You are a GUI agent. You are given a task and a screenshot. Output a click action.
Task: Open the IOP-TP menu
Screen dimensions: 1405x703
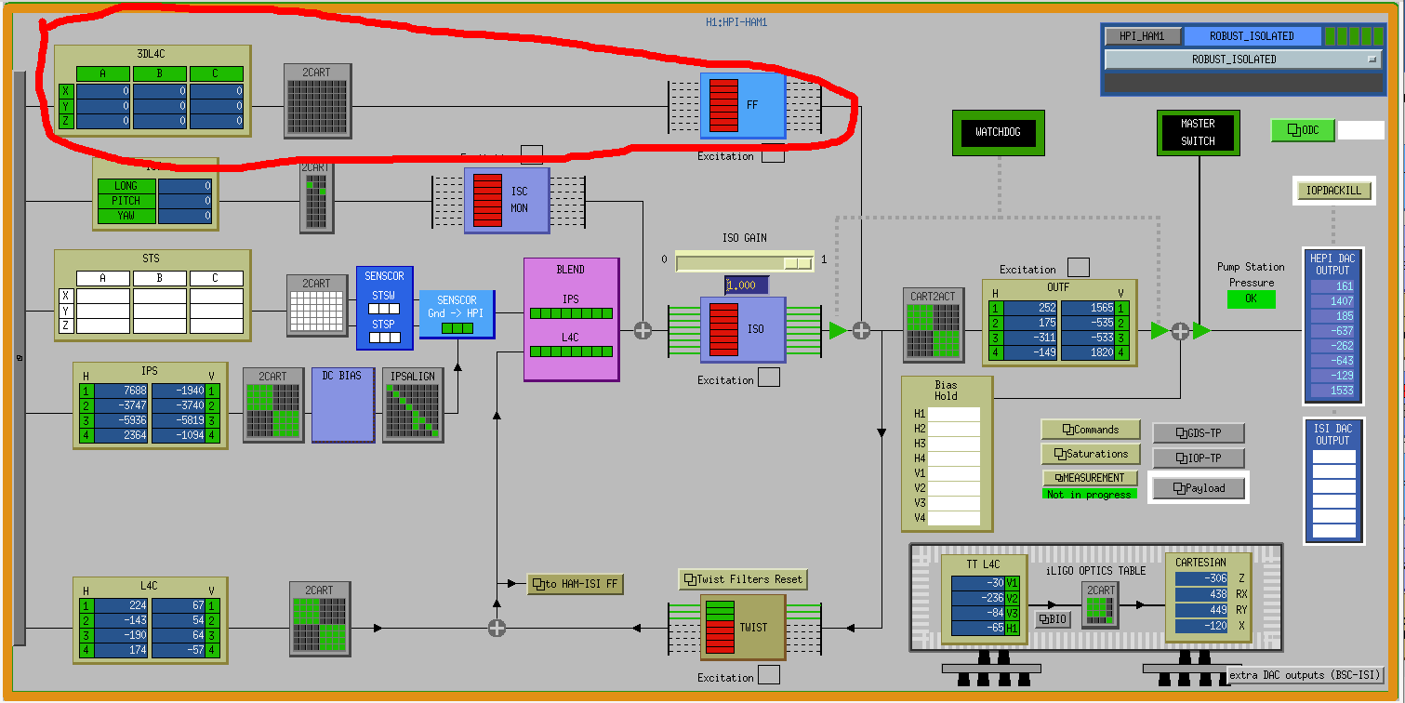[1198, 458]
